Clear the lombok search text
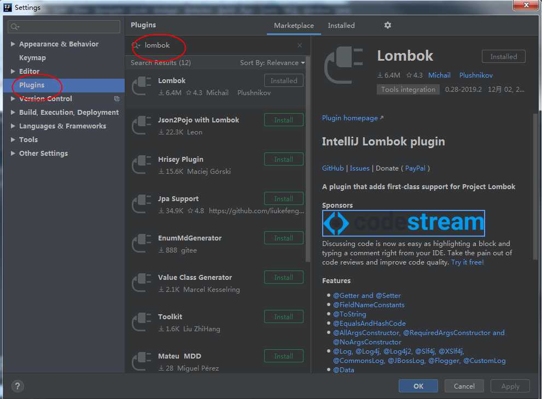 coord(300,45)
